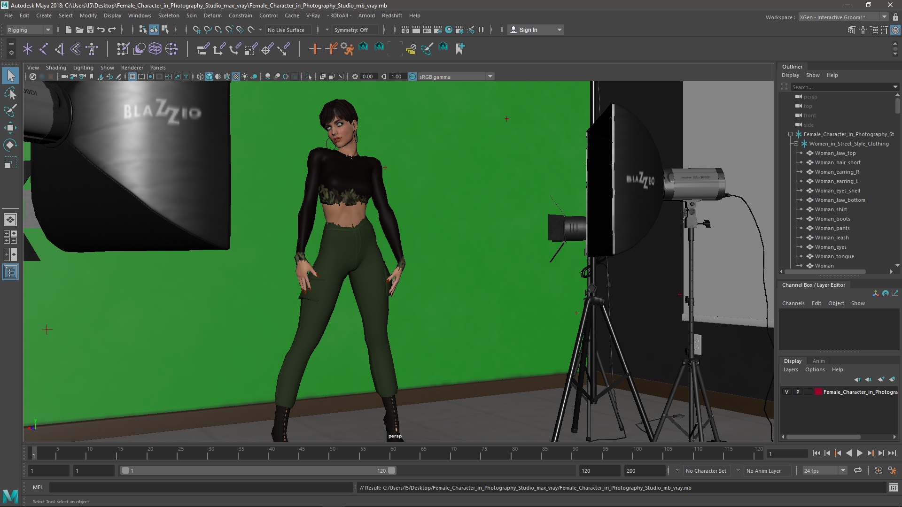Screen dimensions: 902x507
Task: Pick the Rotate tool
Action: coord(10,145)
